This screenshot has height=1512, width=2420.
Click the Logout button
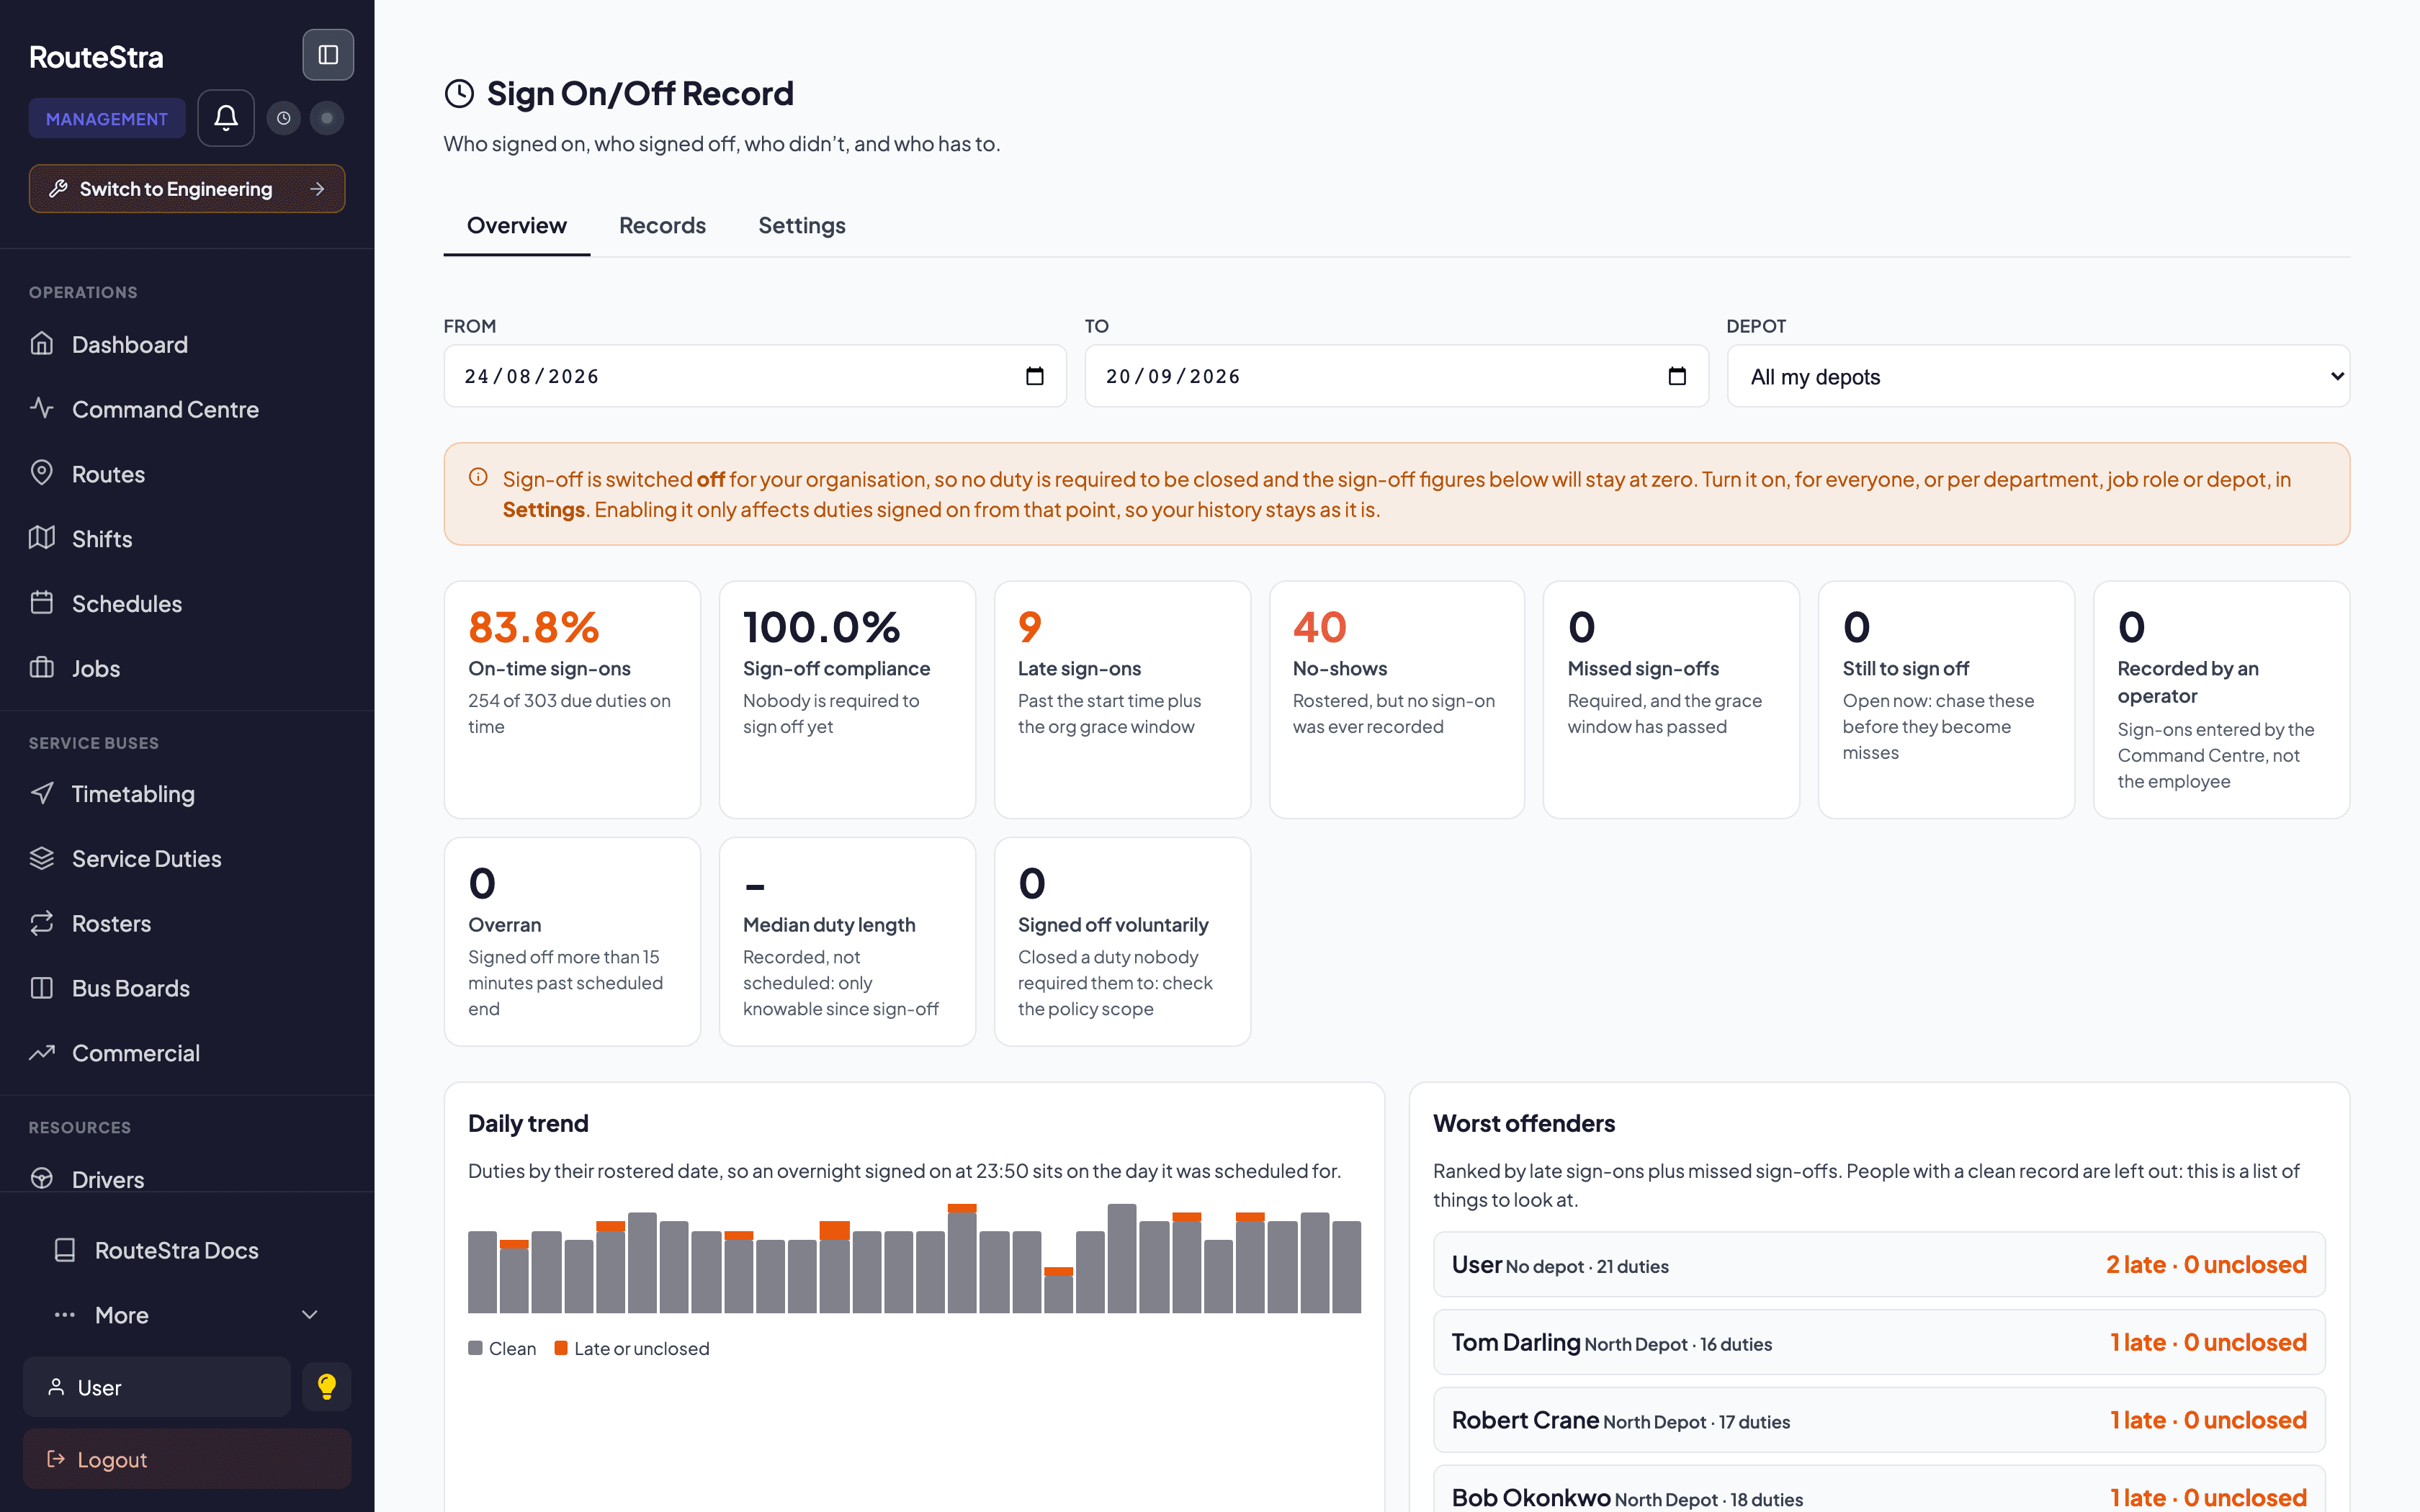187,1459
